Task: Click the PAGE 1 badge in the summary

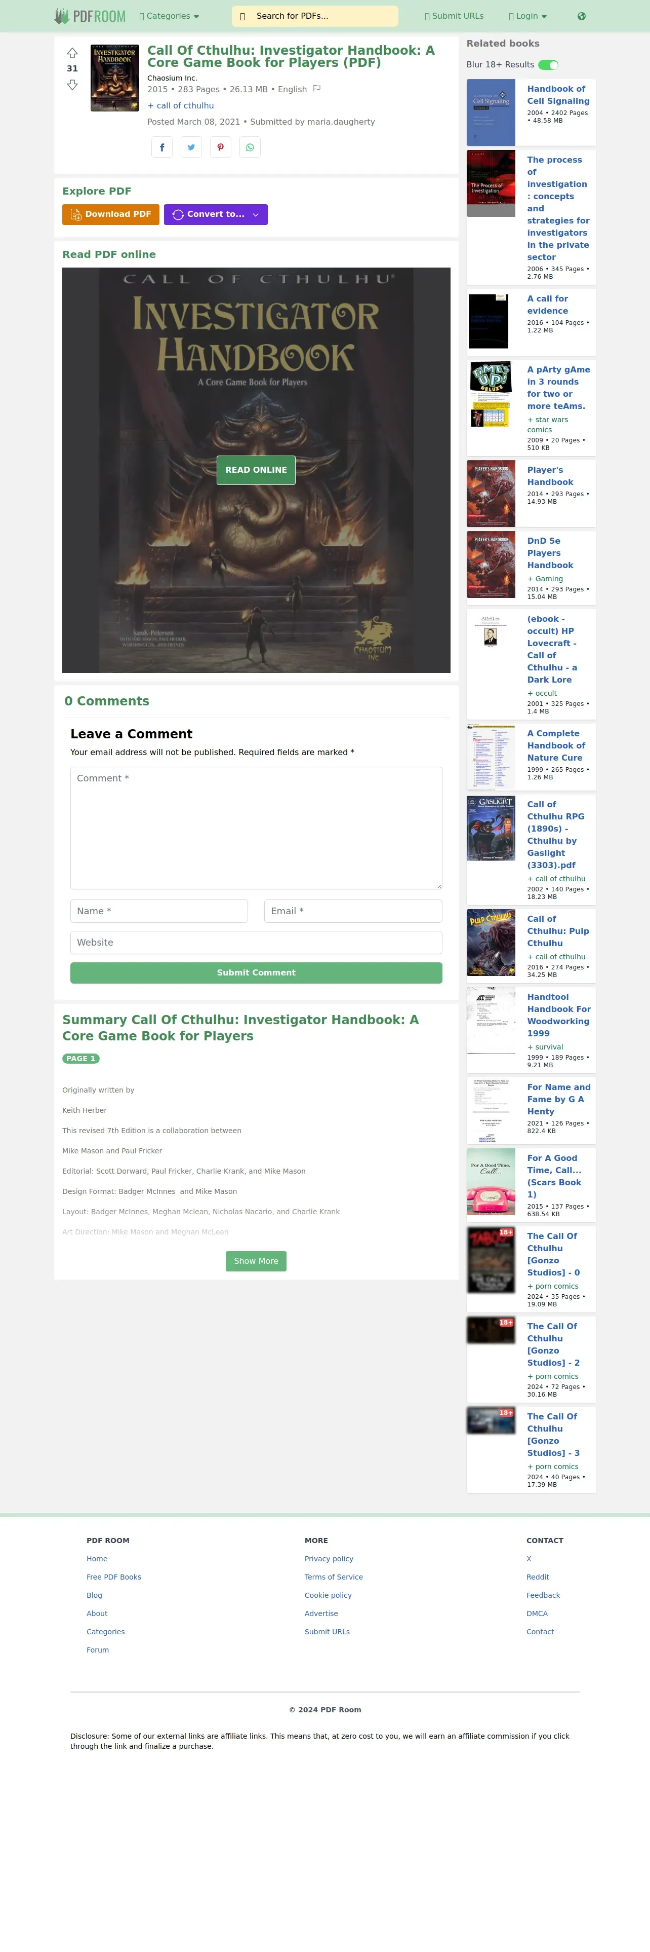Action: 81,1059
